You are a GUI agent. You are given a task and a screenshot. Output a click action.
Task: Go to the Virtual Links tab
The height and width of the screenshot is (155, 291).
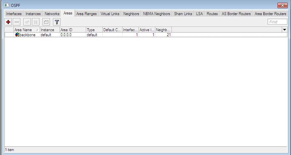110,14
